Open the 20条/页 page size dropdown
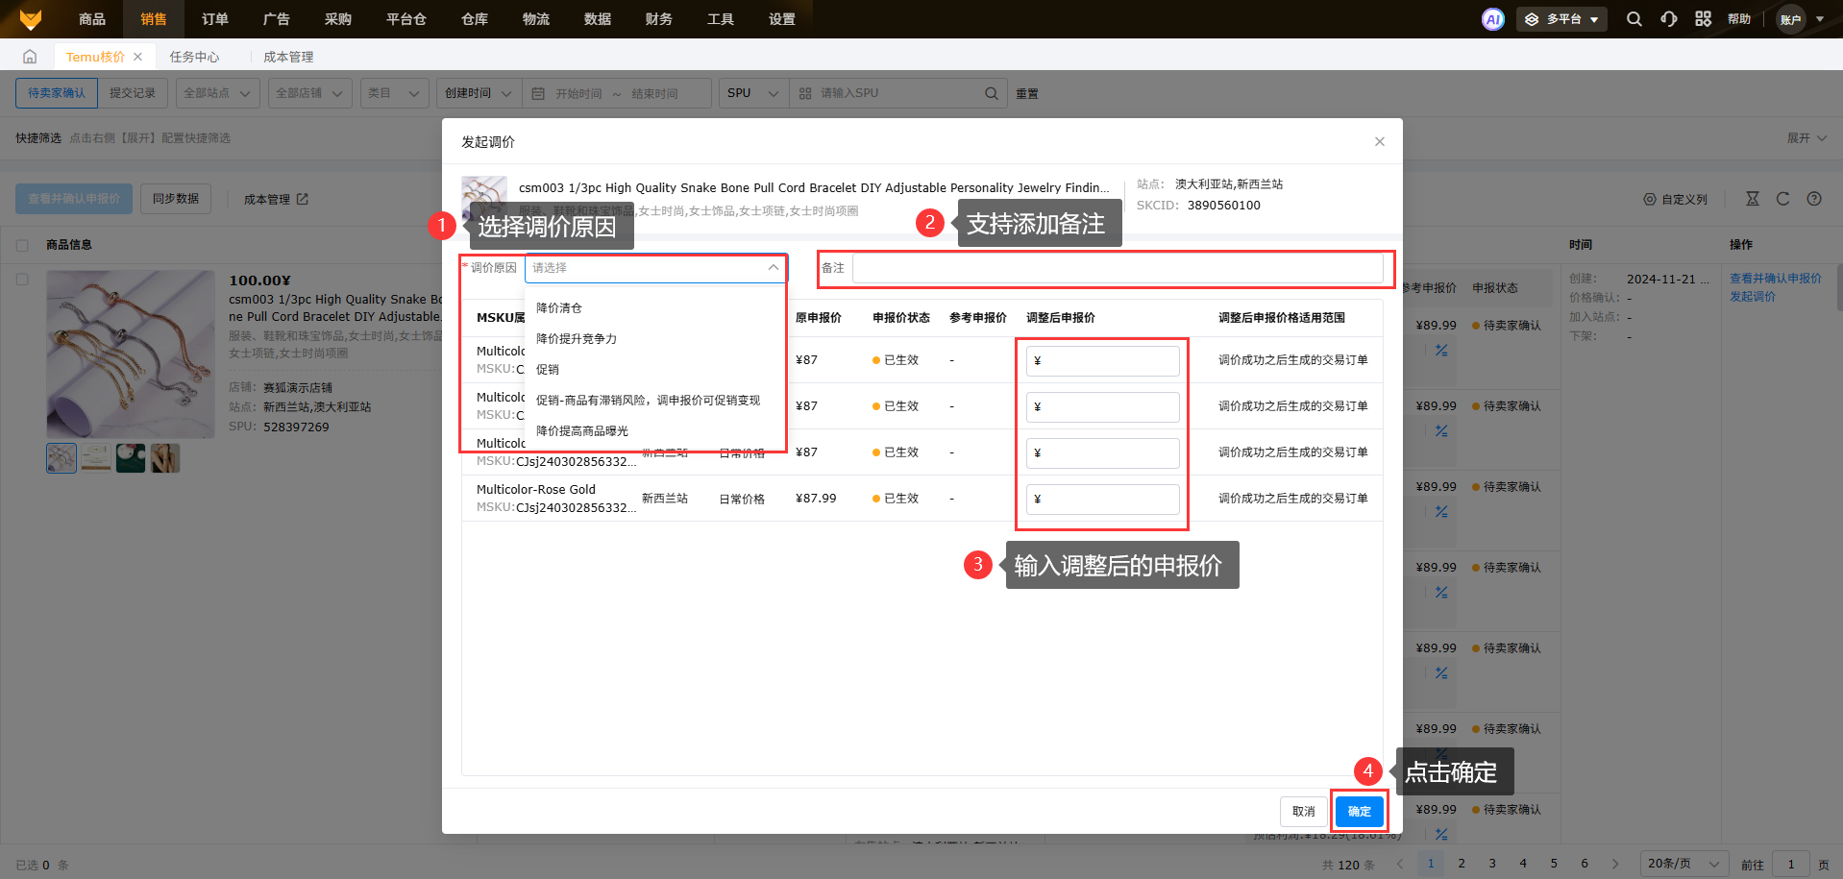The height and width of the screenshot is (879, 1843). click(x=1683, y=864)
